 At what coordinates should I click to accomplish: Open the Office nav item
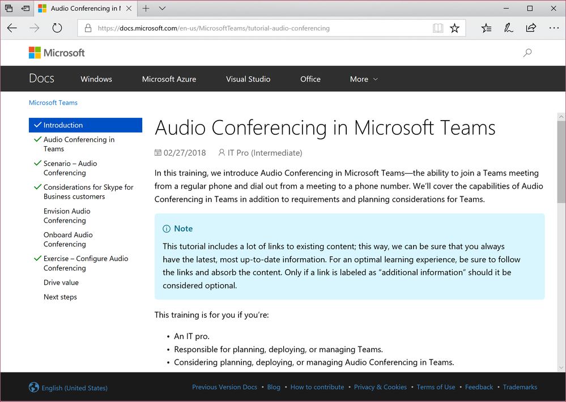(310, 79)
